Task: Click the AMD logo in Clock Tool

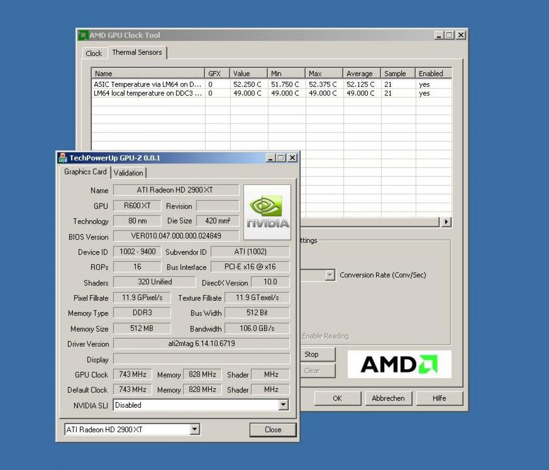Action: click(x=399, y=364)
